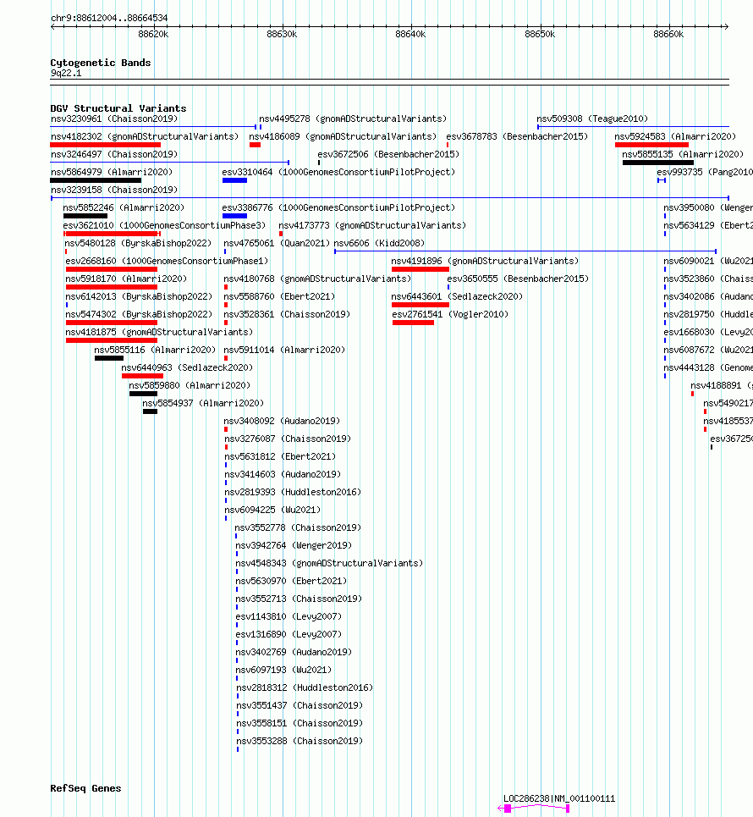The width and height of the screenshot is (753, 817).
Task: Select red bar of esv2761541 (Vogler2010)
Action: click(413, 323)
